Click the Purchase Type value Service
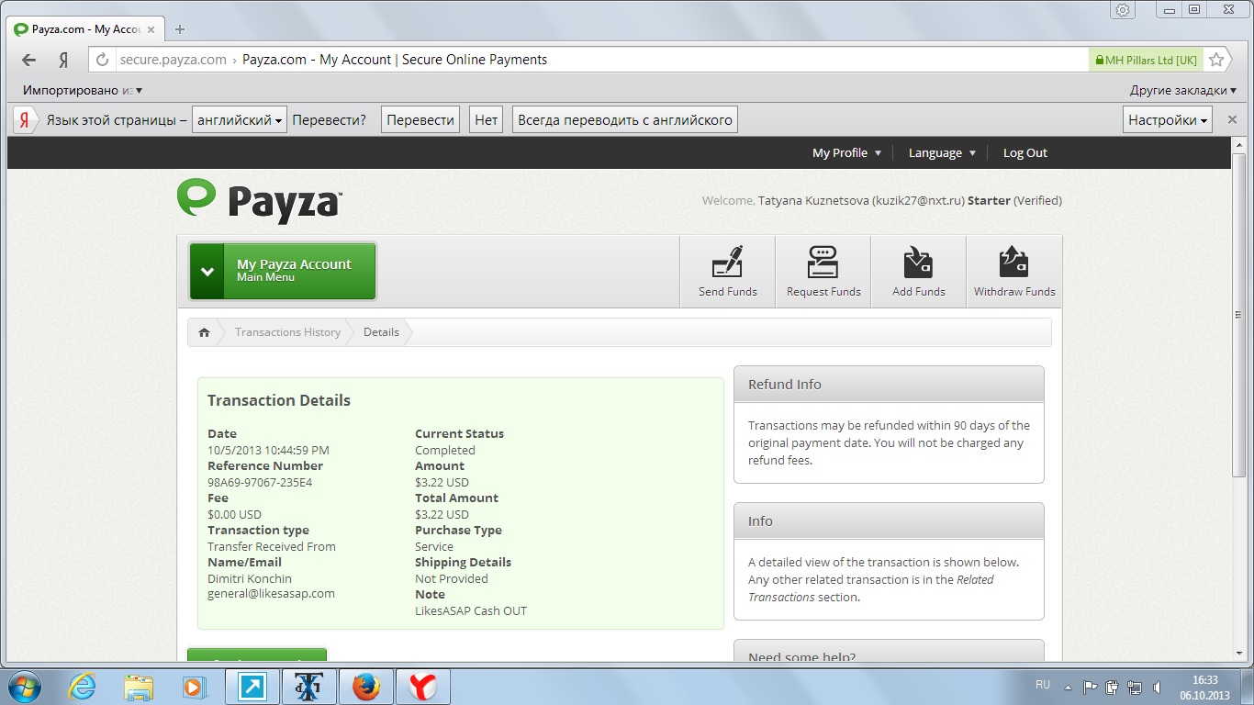The image size is (1254, 705). pyautogui.click(x=434, y=546)
